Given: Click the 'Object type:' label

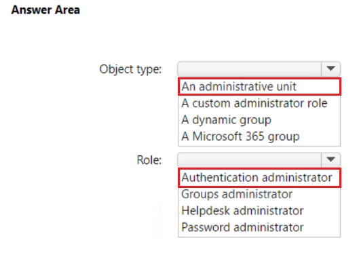Looking at the screenshot, I should 130,69.
